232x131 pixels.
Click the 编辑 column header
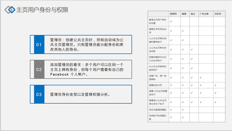pos(184,14)
